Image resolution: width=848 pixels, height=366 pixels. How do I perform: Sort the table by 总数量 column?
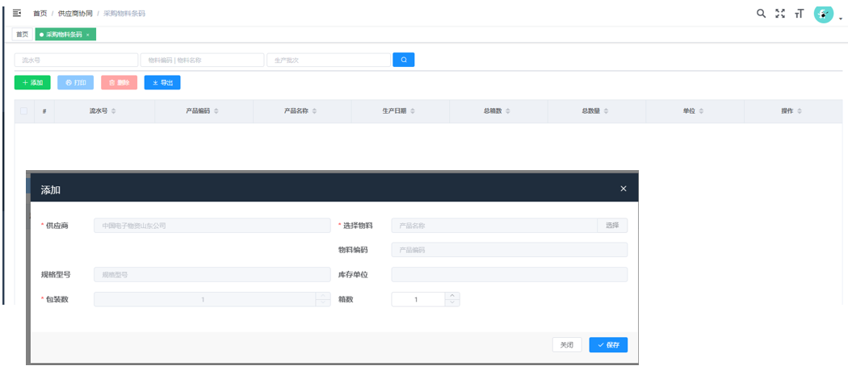(x=607, y=110)
